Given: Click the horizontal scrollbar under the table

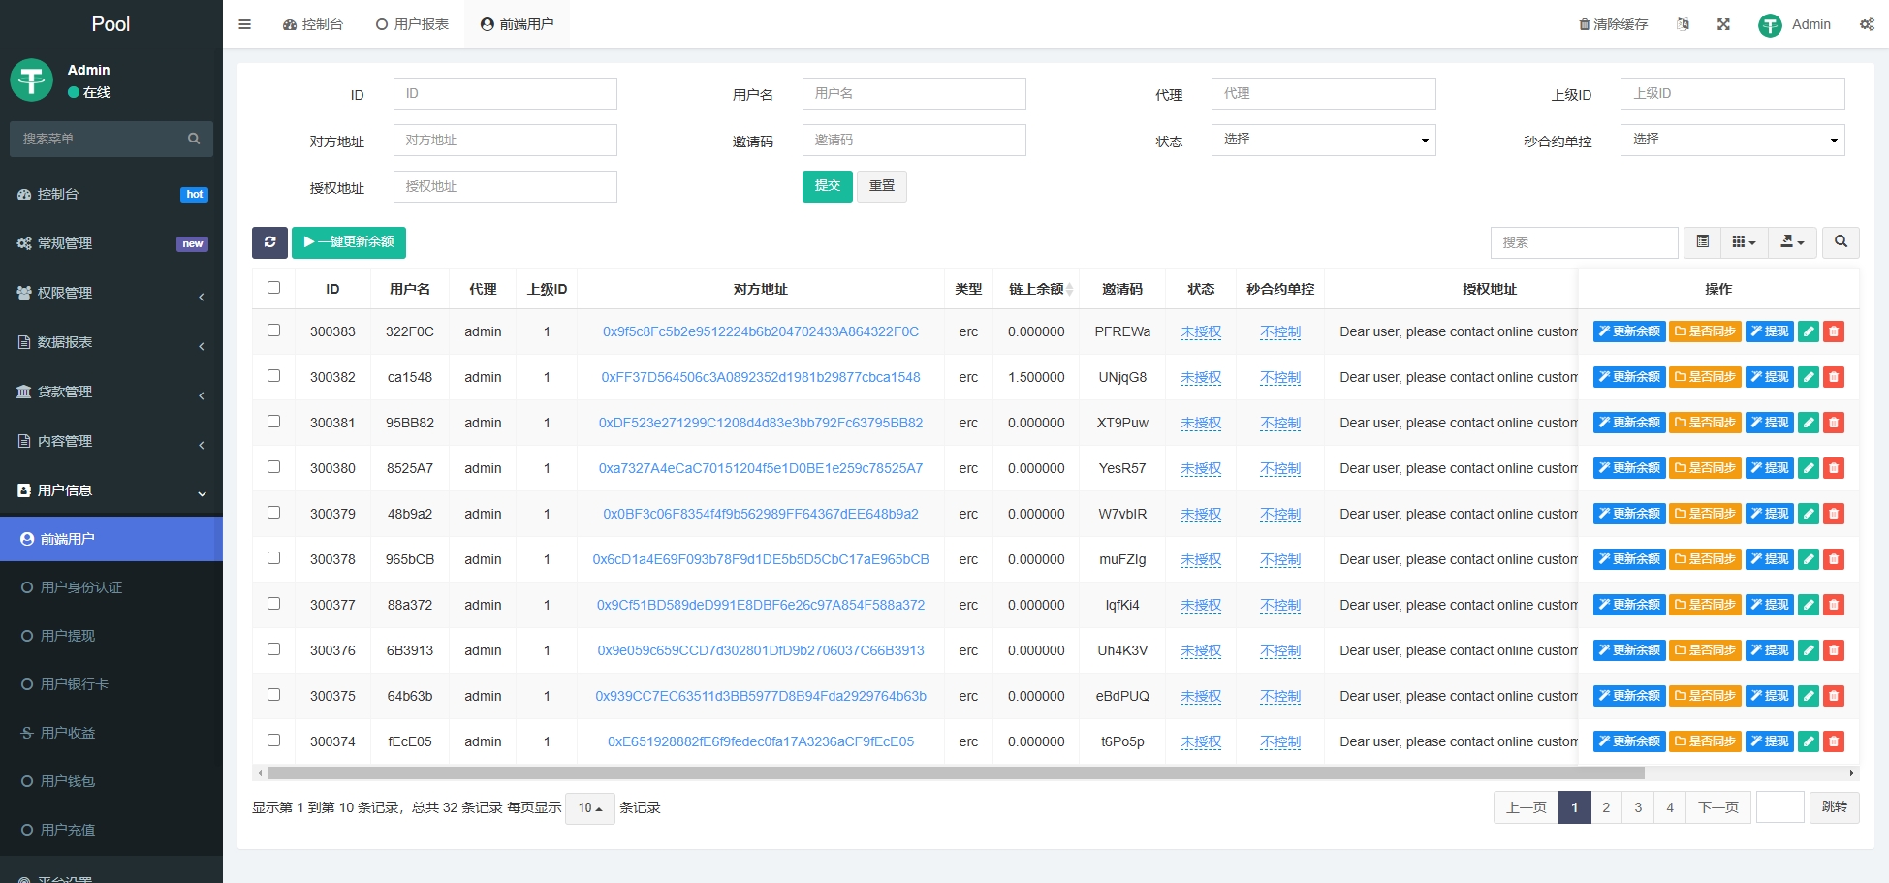Looking at the screenshot, I should (956, 773).
